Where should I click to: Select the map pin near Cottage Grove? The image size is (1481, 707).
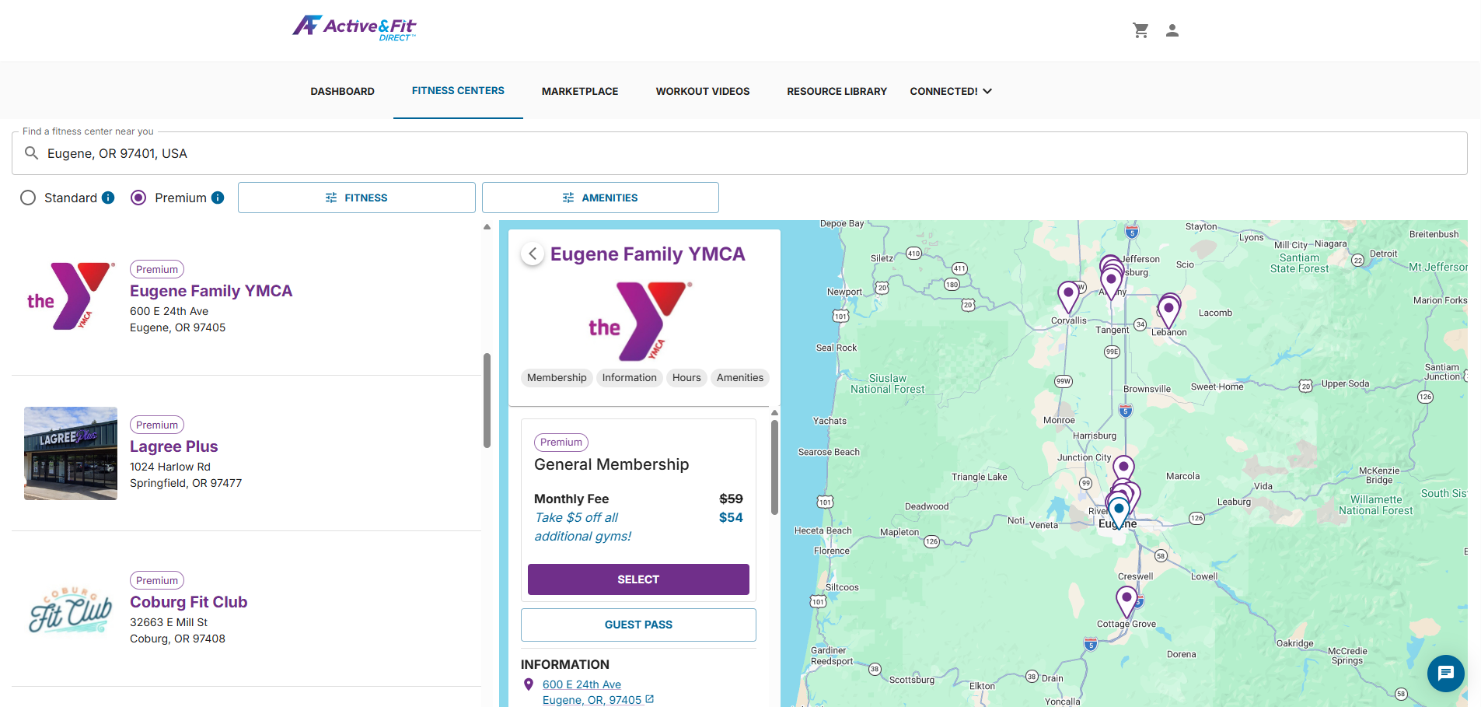click(1126, 601)
